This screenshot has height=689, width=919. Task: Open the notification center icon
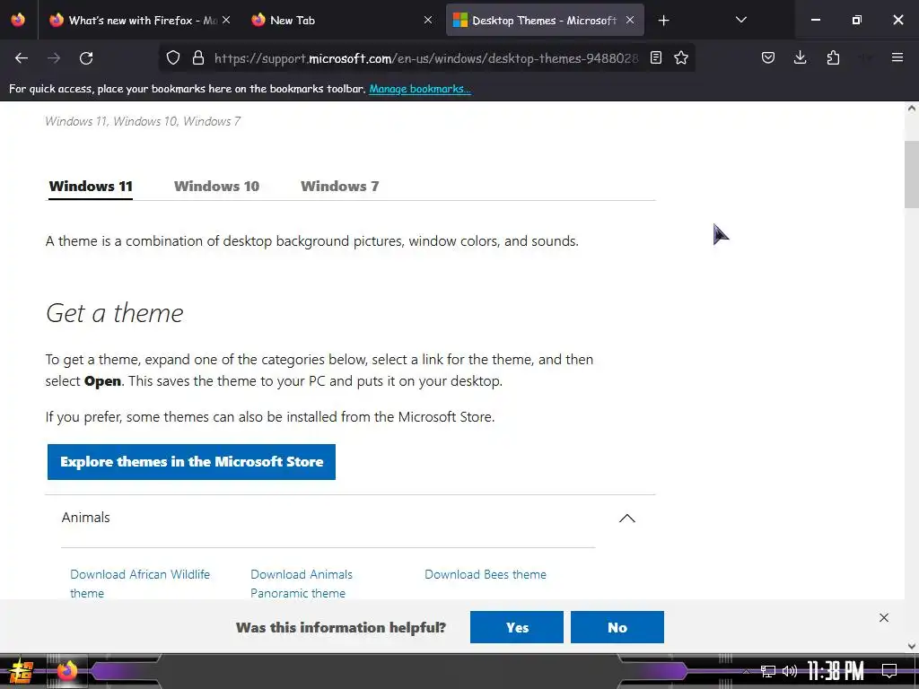[x=889, y=671]
